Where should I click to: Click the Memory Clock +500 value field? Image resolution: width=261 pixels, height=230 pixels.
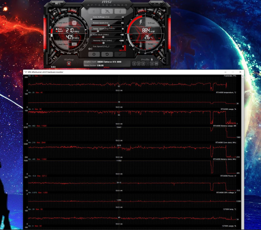tap(121, 40)
